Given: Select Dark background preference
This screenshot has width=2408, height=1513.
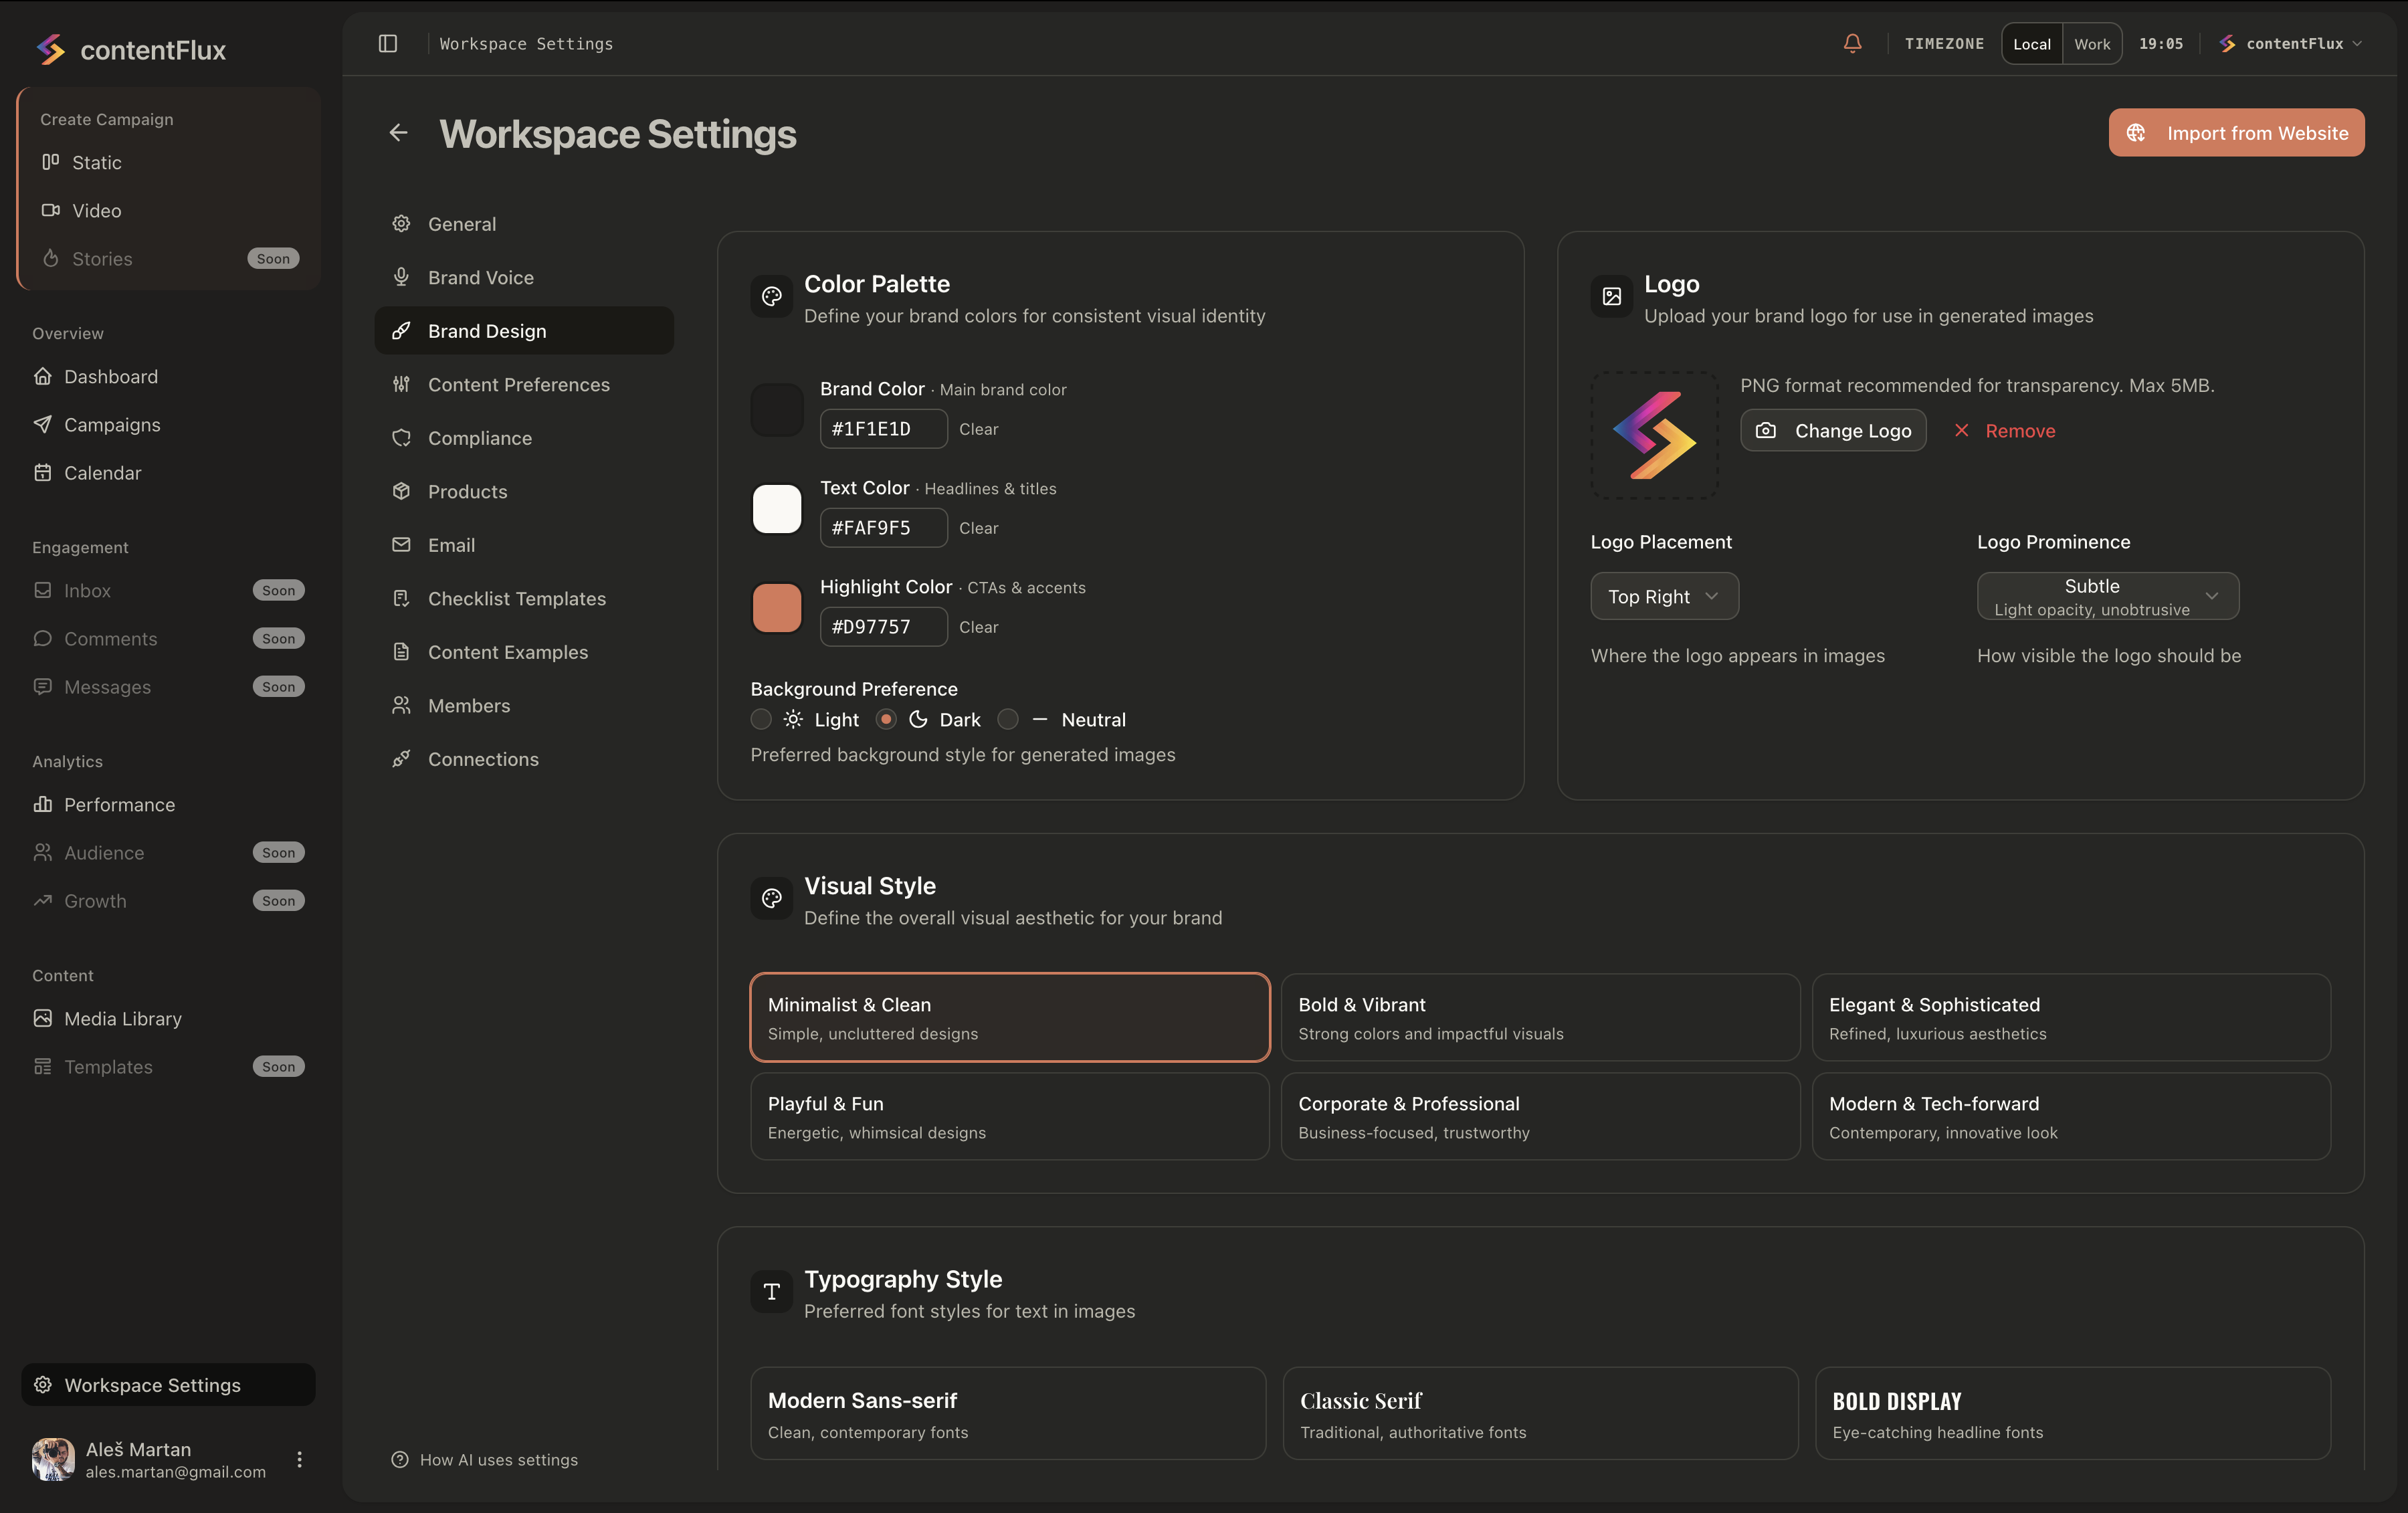Looking at the screenshot, I should tap(885, 719).
